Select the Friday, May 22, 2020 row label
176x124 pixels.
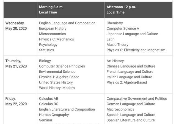tap(16, 101)
